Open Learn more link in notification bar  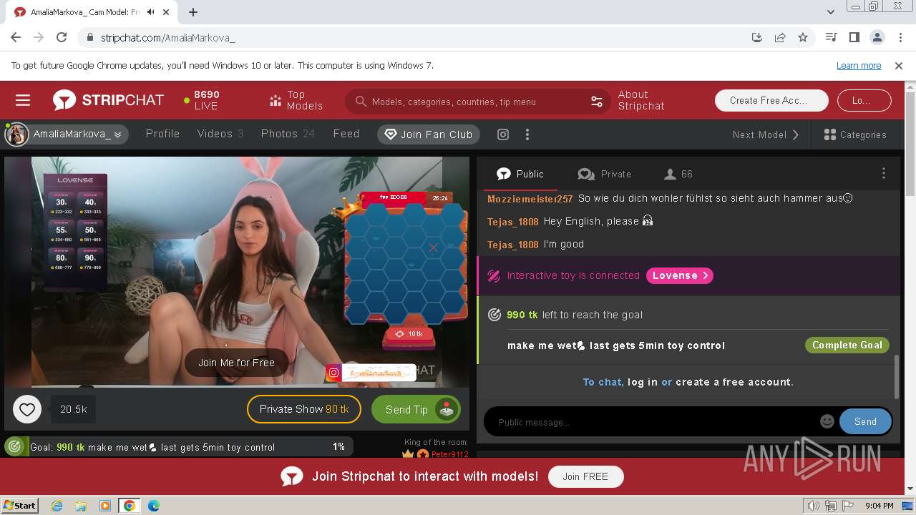tap(859, 65)
